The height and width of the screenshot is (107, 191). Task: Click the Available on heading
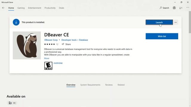pos(16,96)
